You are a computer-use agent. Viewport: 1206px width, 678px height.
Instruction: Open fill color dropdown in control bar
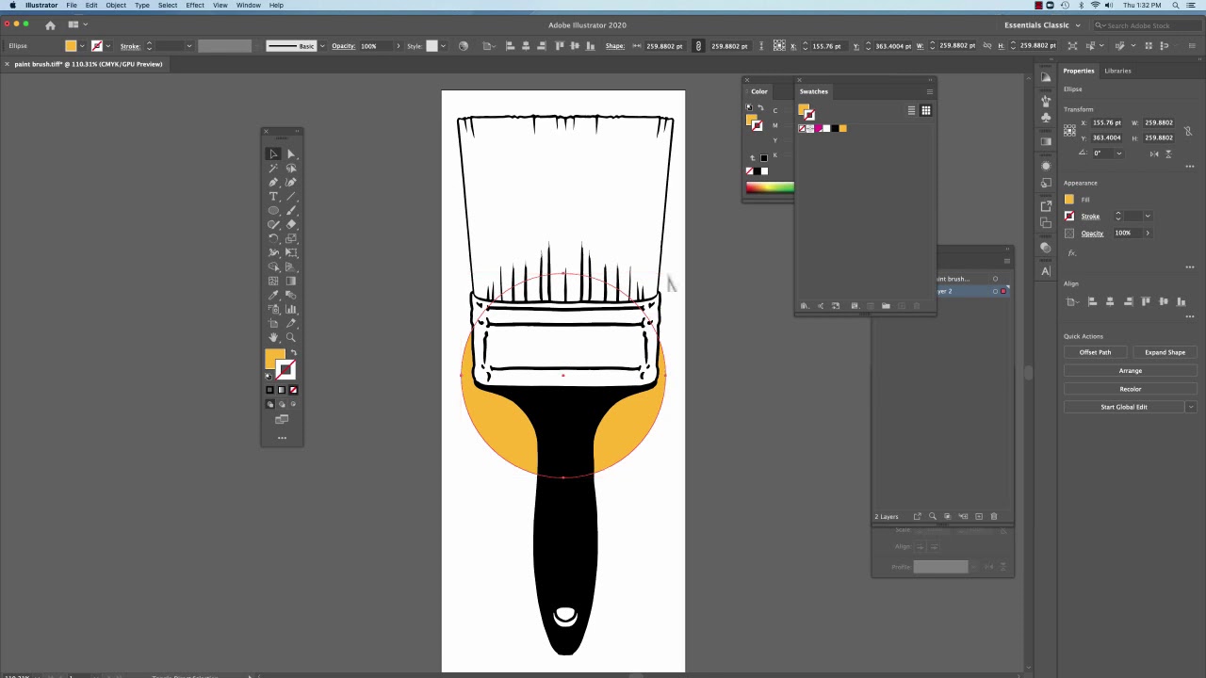(82, 45)
